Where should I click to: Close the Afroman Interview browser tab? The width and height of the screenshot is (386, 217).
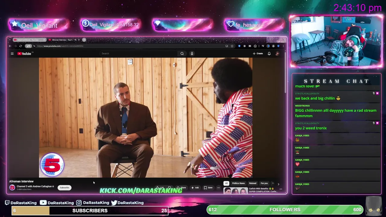click(79, 40)
